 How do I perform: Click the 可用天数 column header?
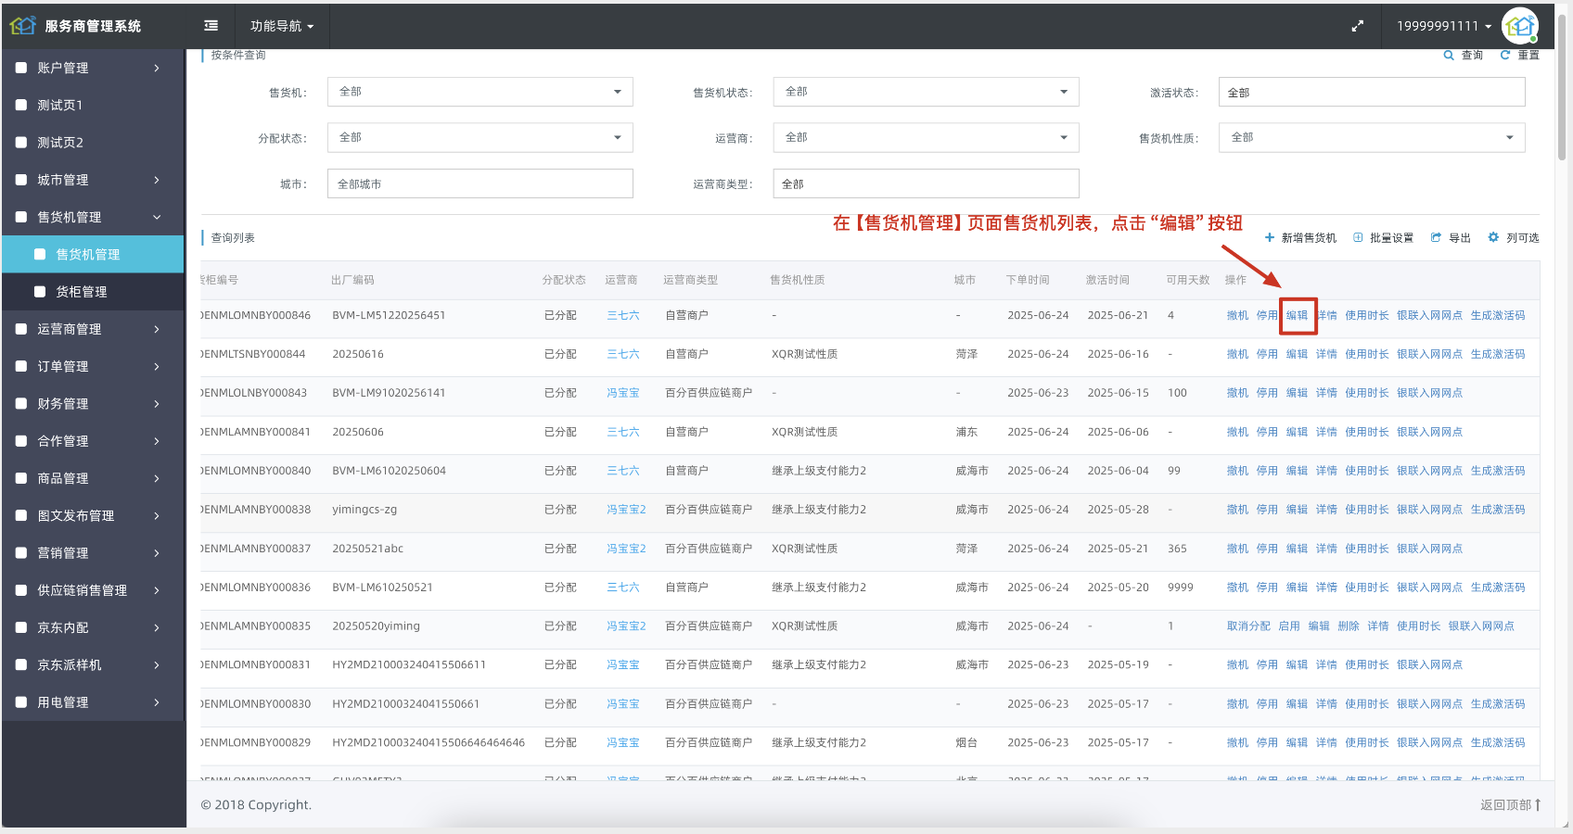point(1188,280)
